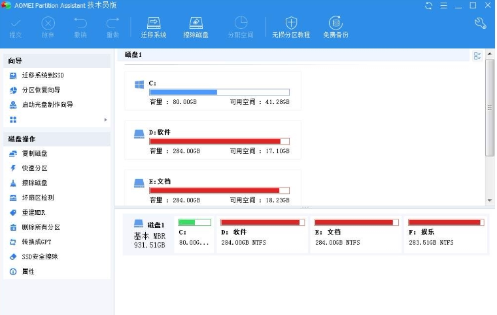This screenshot has width=497, height=315.
Task: Toggle the disk view mode icon
Action: [477, 56]
